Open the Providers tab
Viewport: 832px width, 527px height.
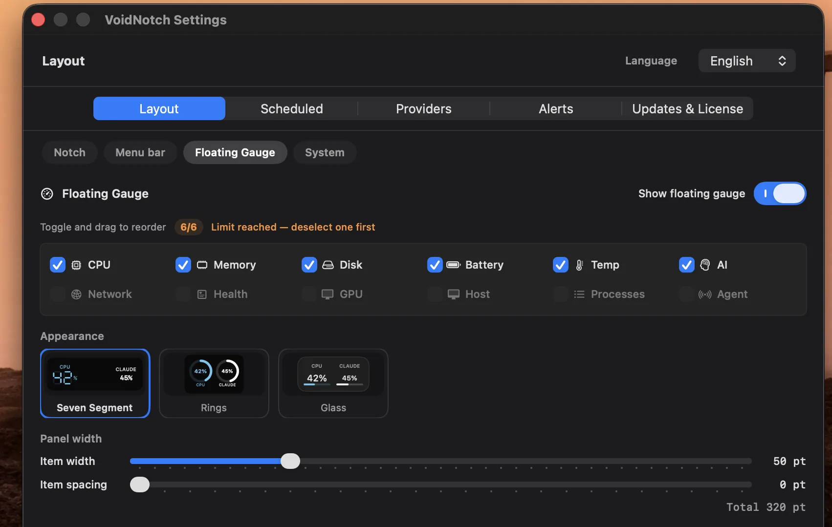click(x=424, y=108)
